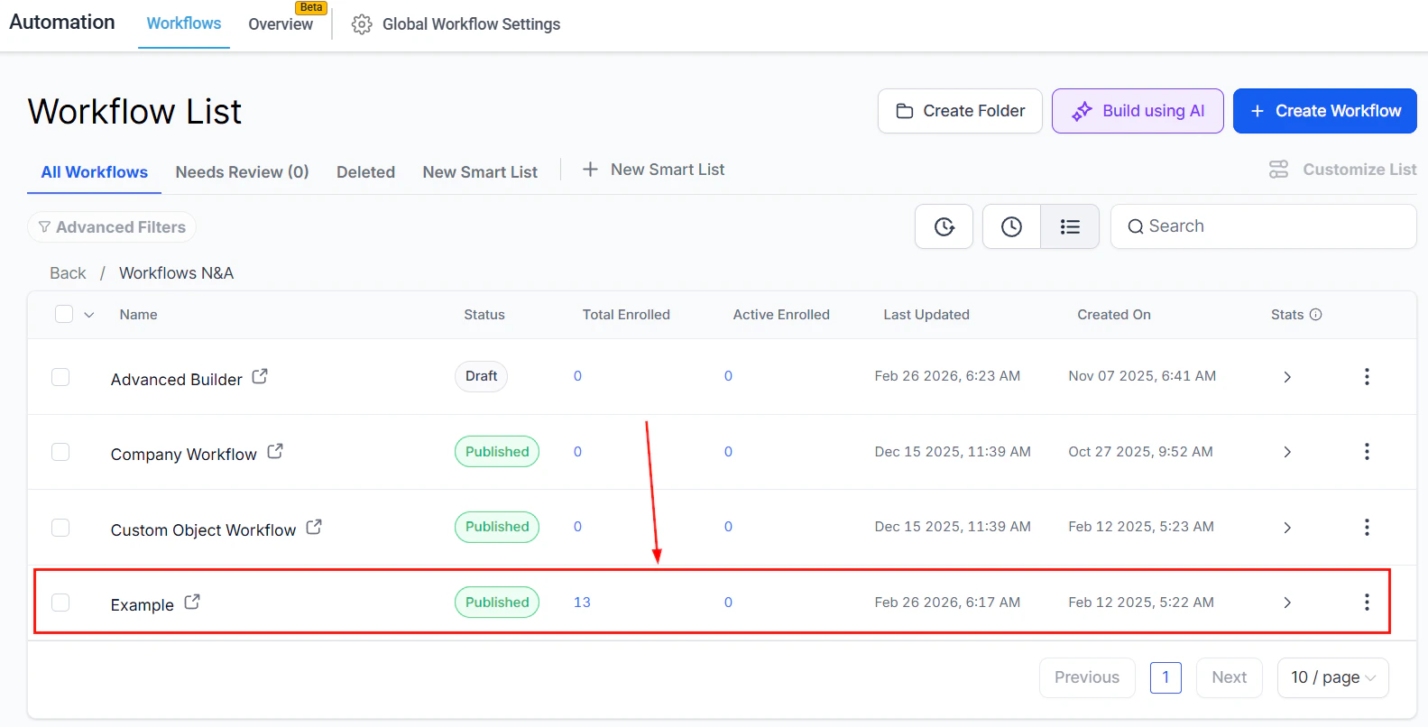Click the refresh clock icon button
This screenshot has height=727, width=1428.
[x=944, y=226]
